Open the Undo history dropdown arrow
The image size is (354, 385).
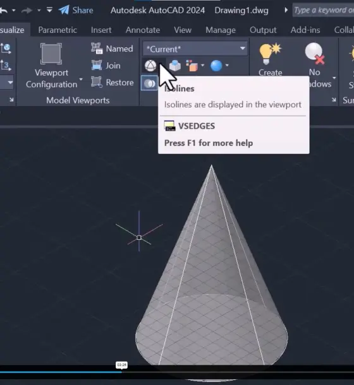click(14, 10)
